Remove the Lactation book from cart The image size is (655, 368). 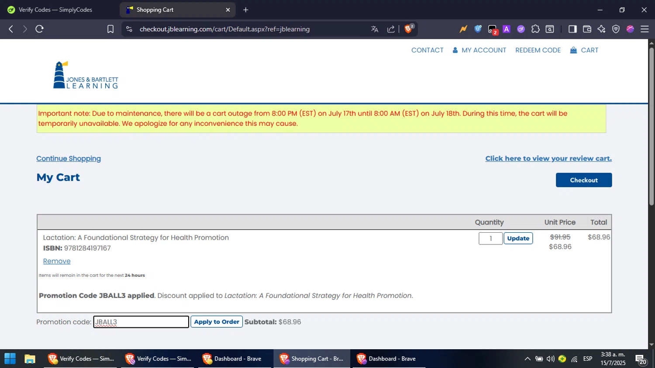click(x=57, y=261)
